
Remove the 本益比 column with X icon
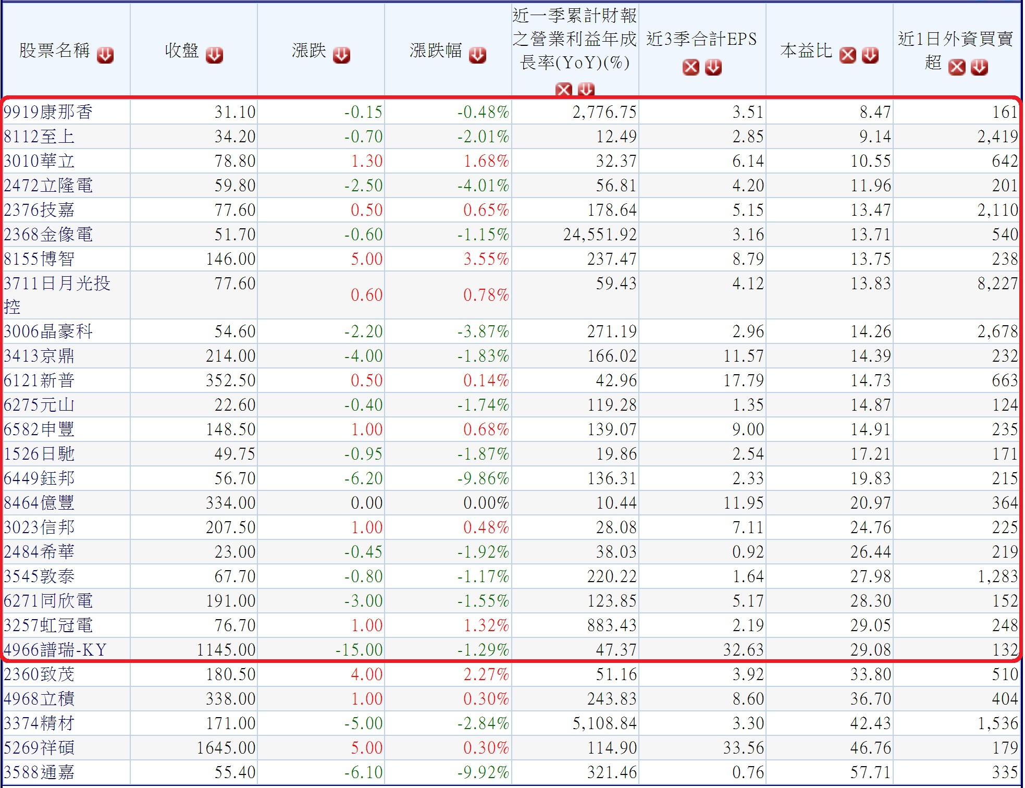pyautogui.click(x=848, y=55)
